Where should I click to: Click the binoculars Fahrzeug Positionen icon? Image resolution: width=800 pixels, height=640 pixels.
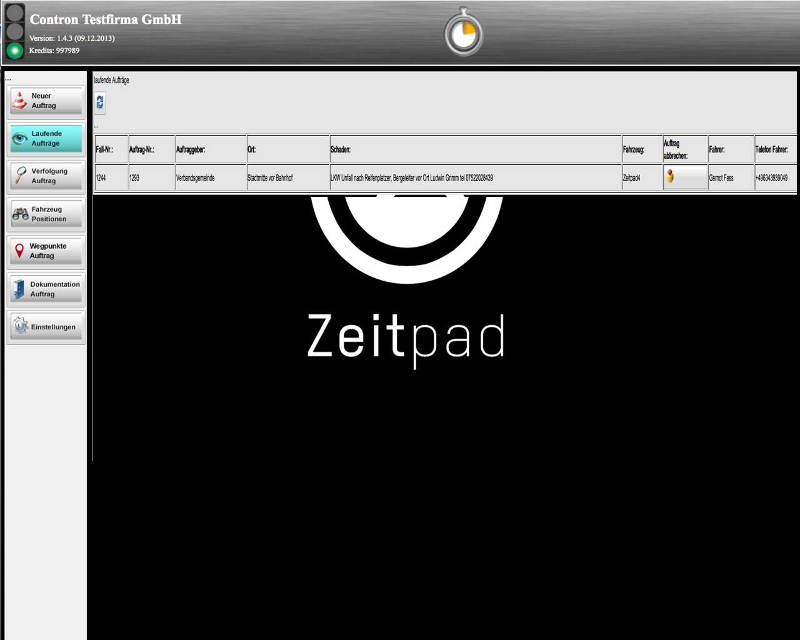click(21, 214)
